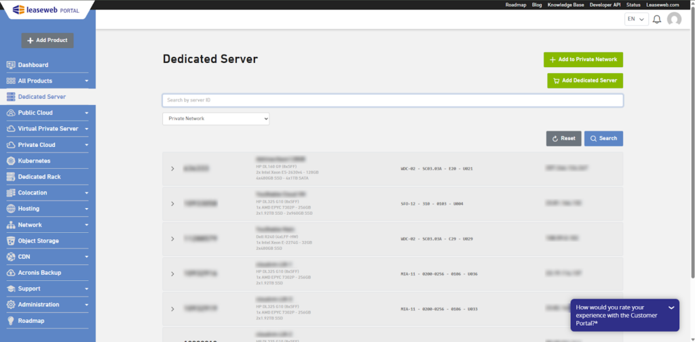Viewport: 695px width, 342px height.
Task: Open the Blog link
Action: [x=537, y=5]
